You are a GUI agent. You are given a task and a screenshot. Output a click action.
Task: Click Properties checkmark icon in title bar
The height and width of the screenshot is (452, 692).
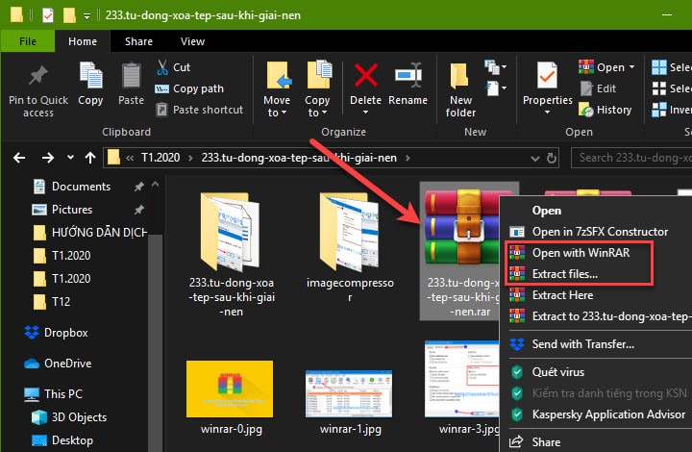(x=48, y=15)
